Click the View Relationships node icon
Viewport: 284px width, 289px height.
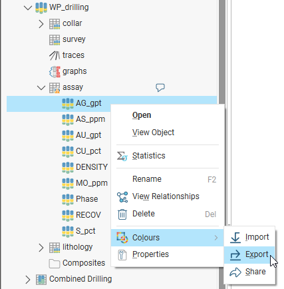point(122,197)
